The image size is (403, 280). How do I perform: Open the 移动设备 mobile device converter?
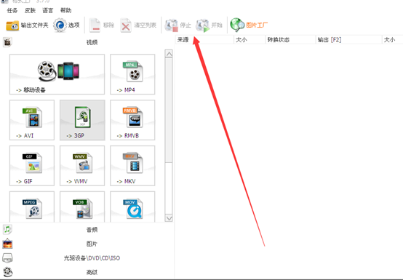coord(57,74)
